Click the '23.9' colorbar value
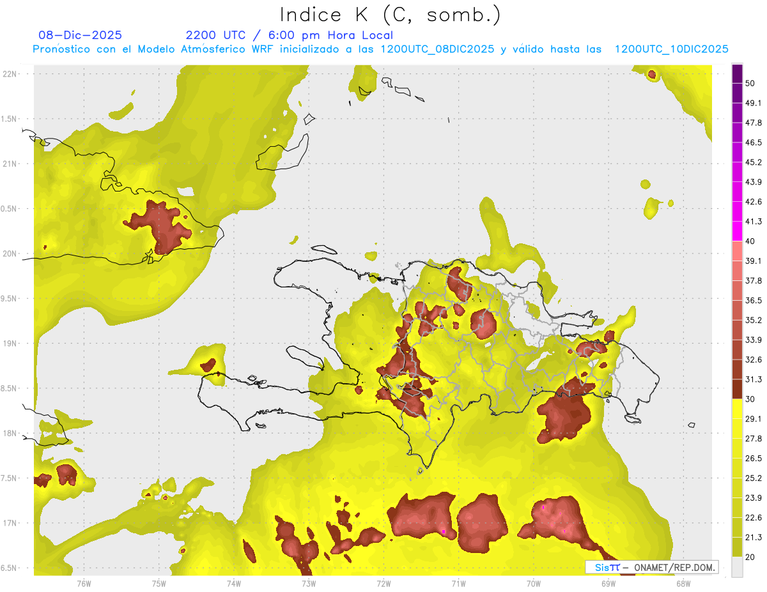Image resolution: width=767 pixels, height=592 pixels. (x=753, y=498)
